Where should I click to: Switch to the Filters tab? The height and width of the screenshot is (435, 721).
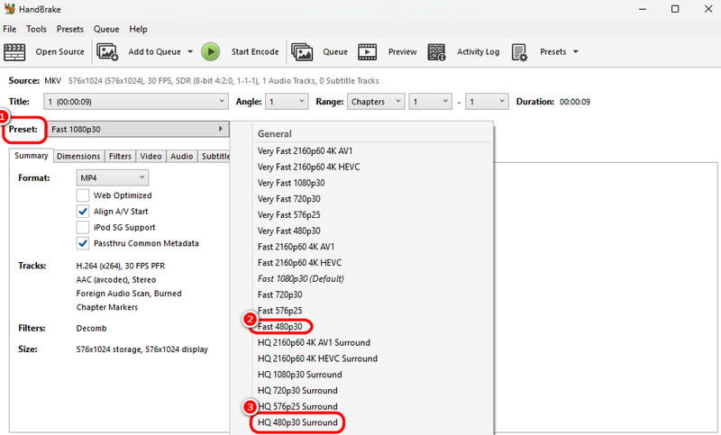120,156
